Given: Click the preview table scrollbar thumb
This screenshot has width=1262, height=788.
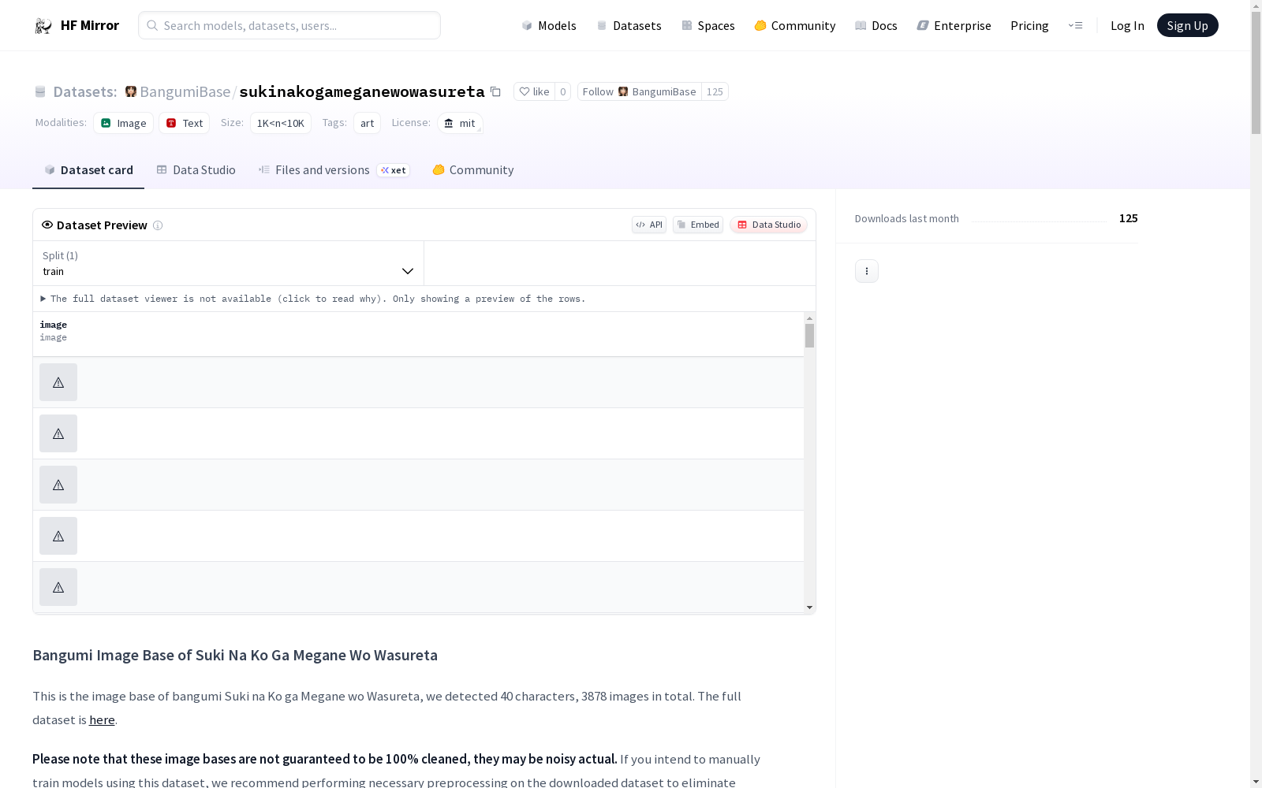Looking at the screenshot, I should pyautogui.click(x=809, y=335).
